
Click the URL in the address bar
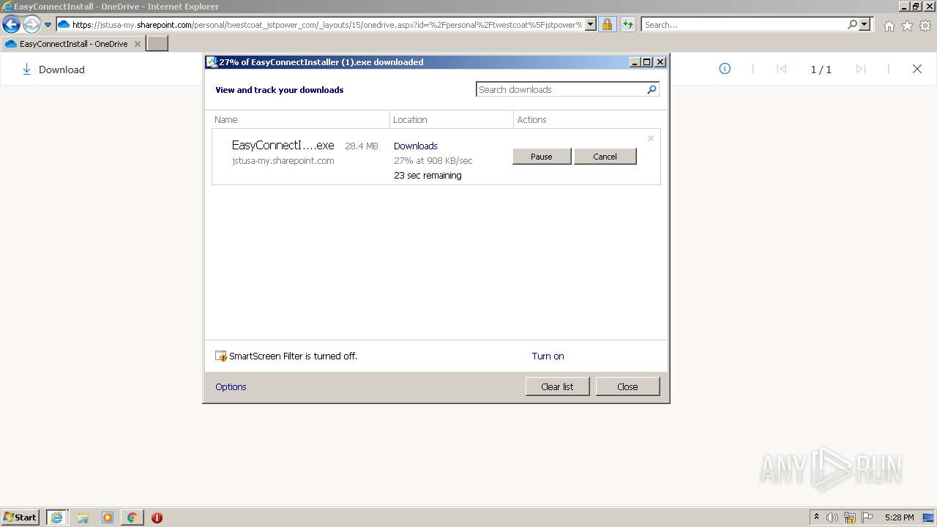tap(327, 24)
